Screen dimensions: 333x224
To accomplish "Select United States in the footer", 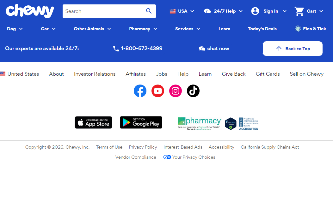I will (x=20, y=74).
